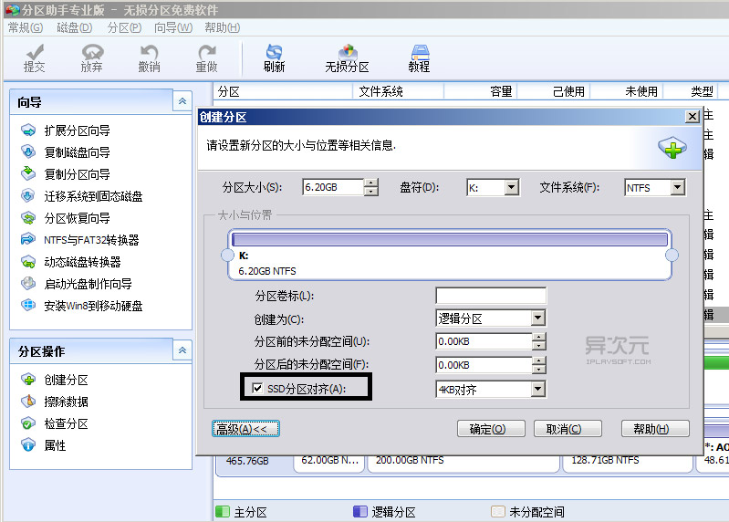Image resolution: width=729 pixels, height=522 pixels.
Task: Open 动态磁盘转换器 in the sidebar
Action: pyautogui.click(x=70, y=261)
